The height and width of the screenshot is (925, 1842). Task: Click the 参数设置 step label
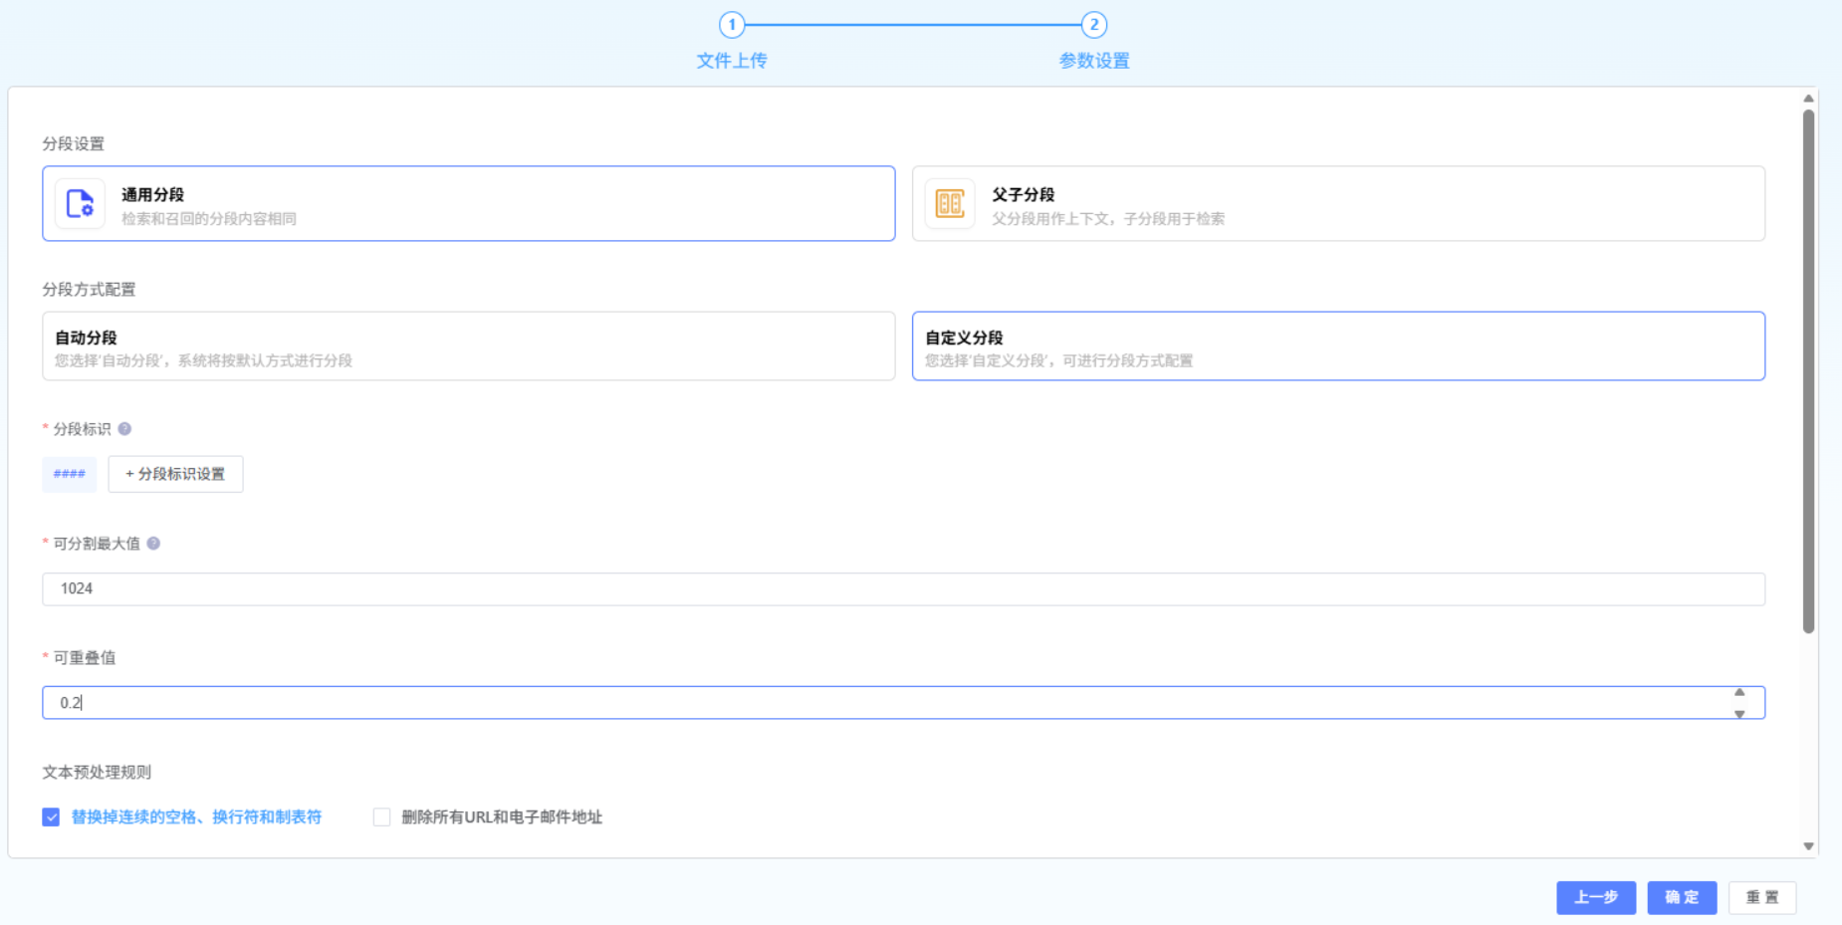click(x=1094, y=61)
